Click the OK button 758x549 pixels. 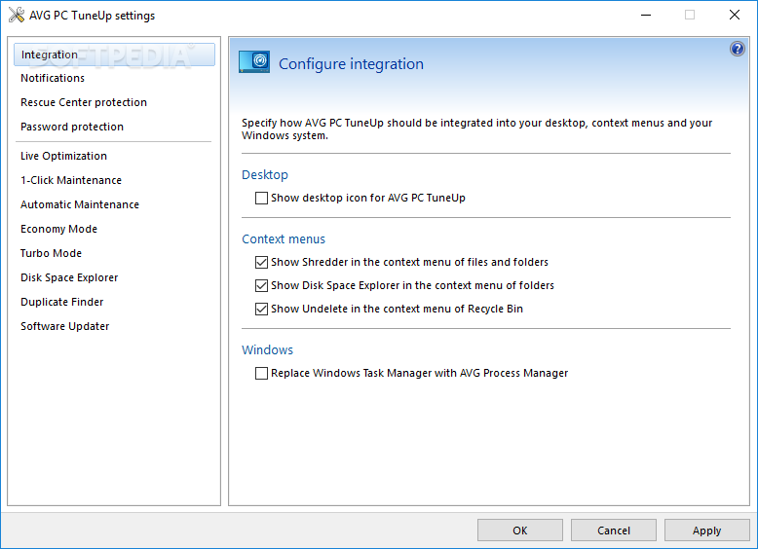[x=520, y=531]
